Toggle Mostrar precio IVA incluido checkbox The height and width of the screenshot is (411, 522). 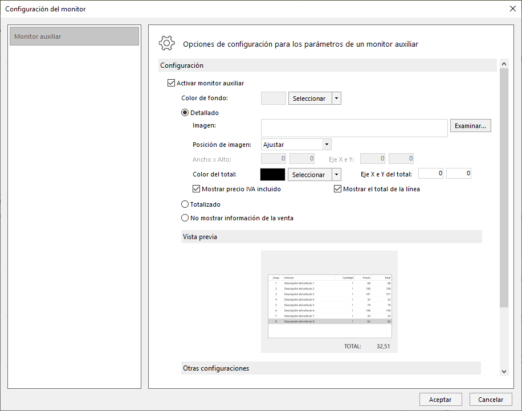pos(197,189)
